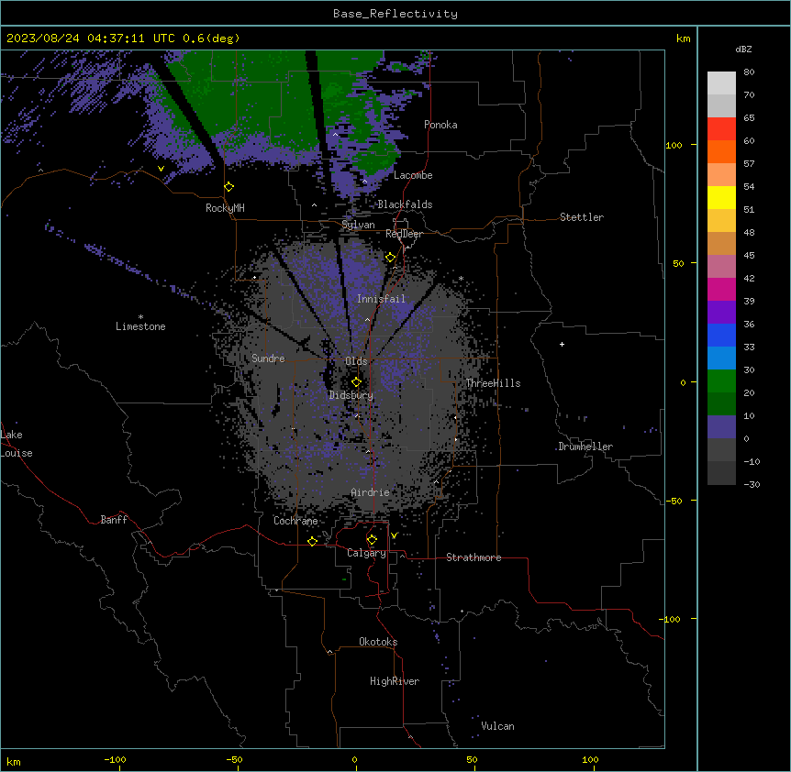This screenshot has width=791, height=772.
Task: Click the Ponoka city label
Action: pyautogui.click(x=440, y=125)
